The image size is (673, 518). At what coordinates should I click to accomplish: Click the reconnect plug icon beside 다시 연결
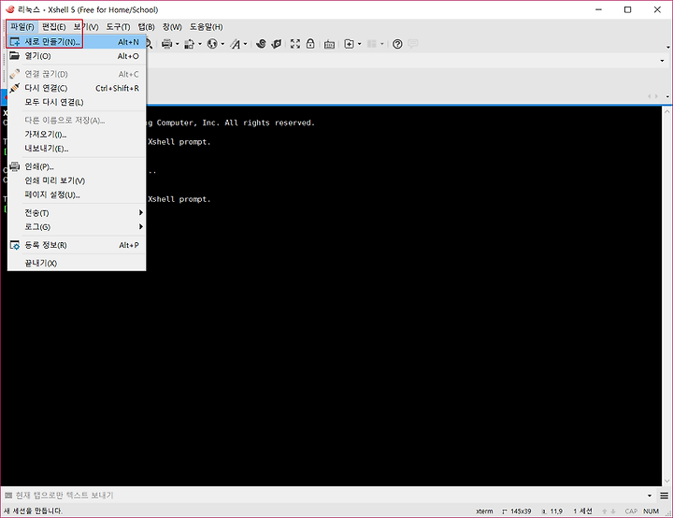[x=15, y=88]
